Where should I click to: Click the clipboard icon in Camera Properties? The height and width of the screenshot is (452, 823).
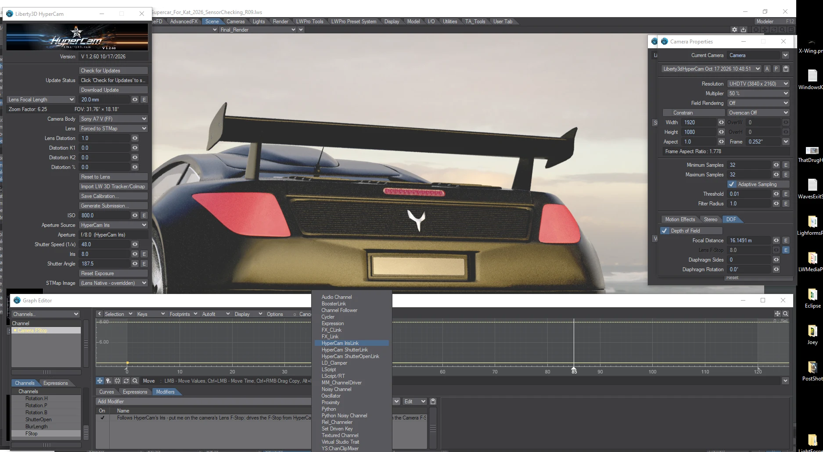[x=786, y=69]
